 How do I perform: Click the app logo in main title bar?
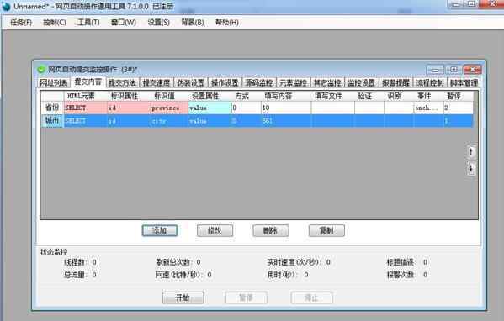tap(6, 6)
